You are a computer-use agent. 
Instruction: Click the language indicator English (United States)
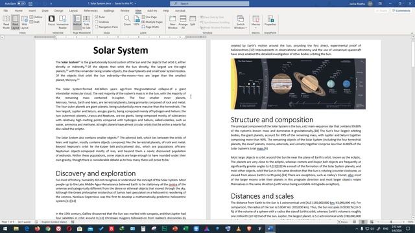[54, 222]
